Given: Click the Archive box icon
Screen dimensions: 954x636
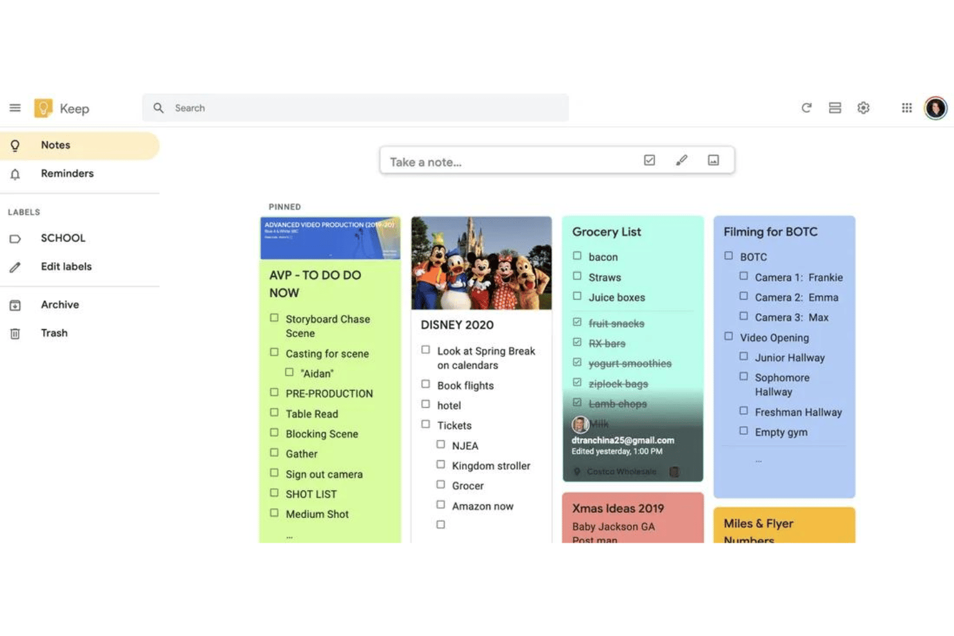Looking at the screenshot, I should point(15,305).
